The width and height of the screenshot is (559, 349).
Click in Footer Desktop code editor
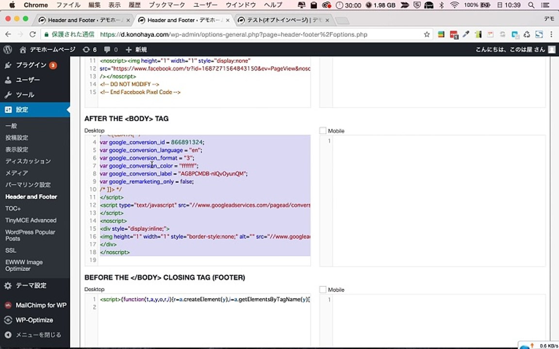click(x=197, y=320)
